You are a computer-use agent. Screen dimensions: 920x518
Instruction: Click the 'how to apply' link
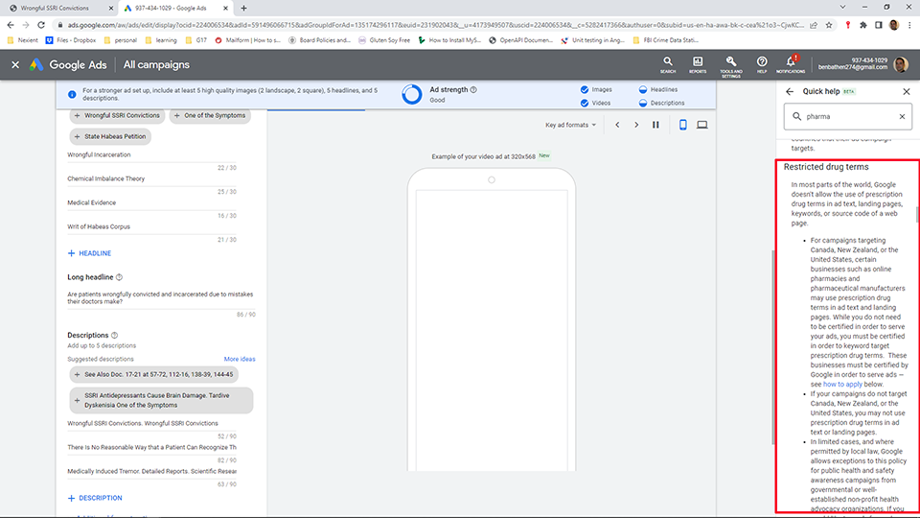click(841, 384)
